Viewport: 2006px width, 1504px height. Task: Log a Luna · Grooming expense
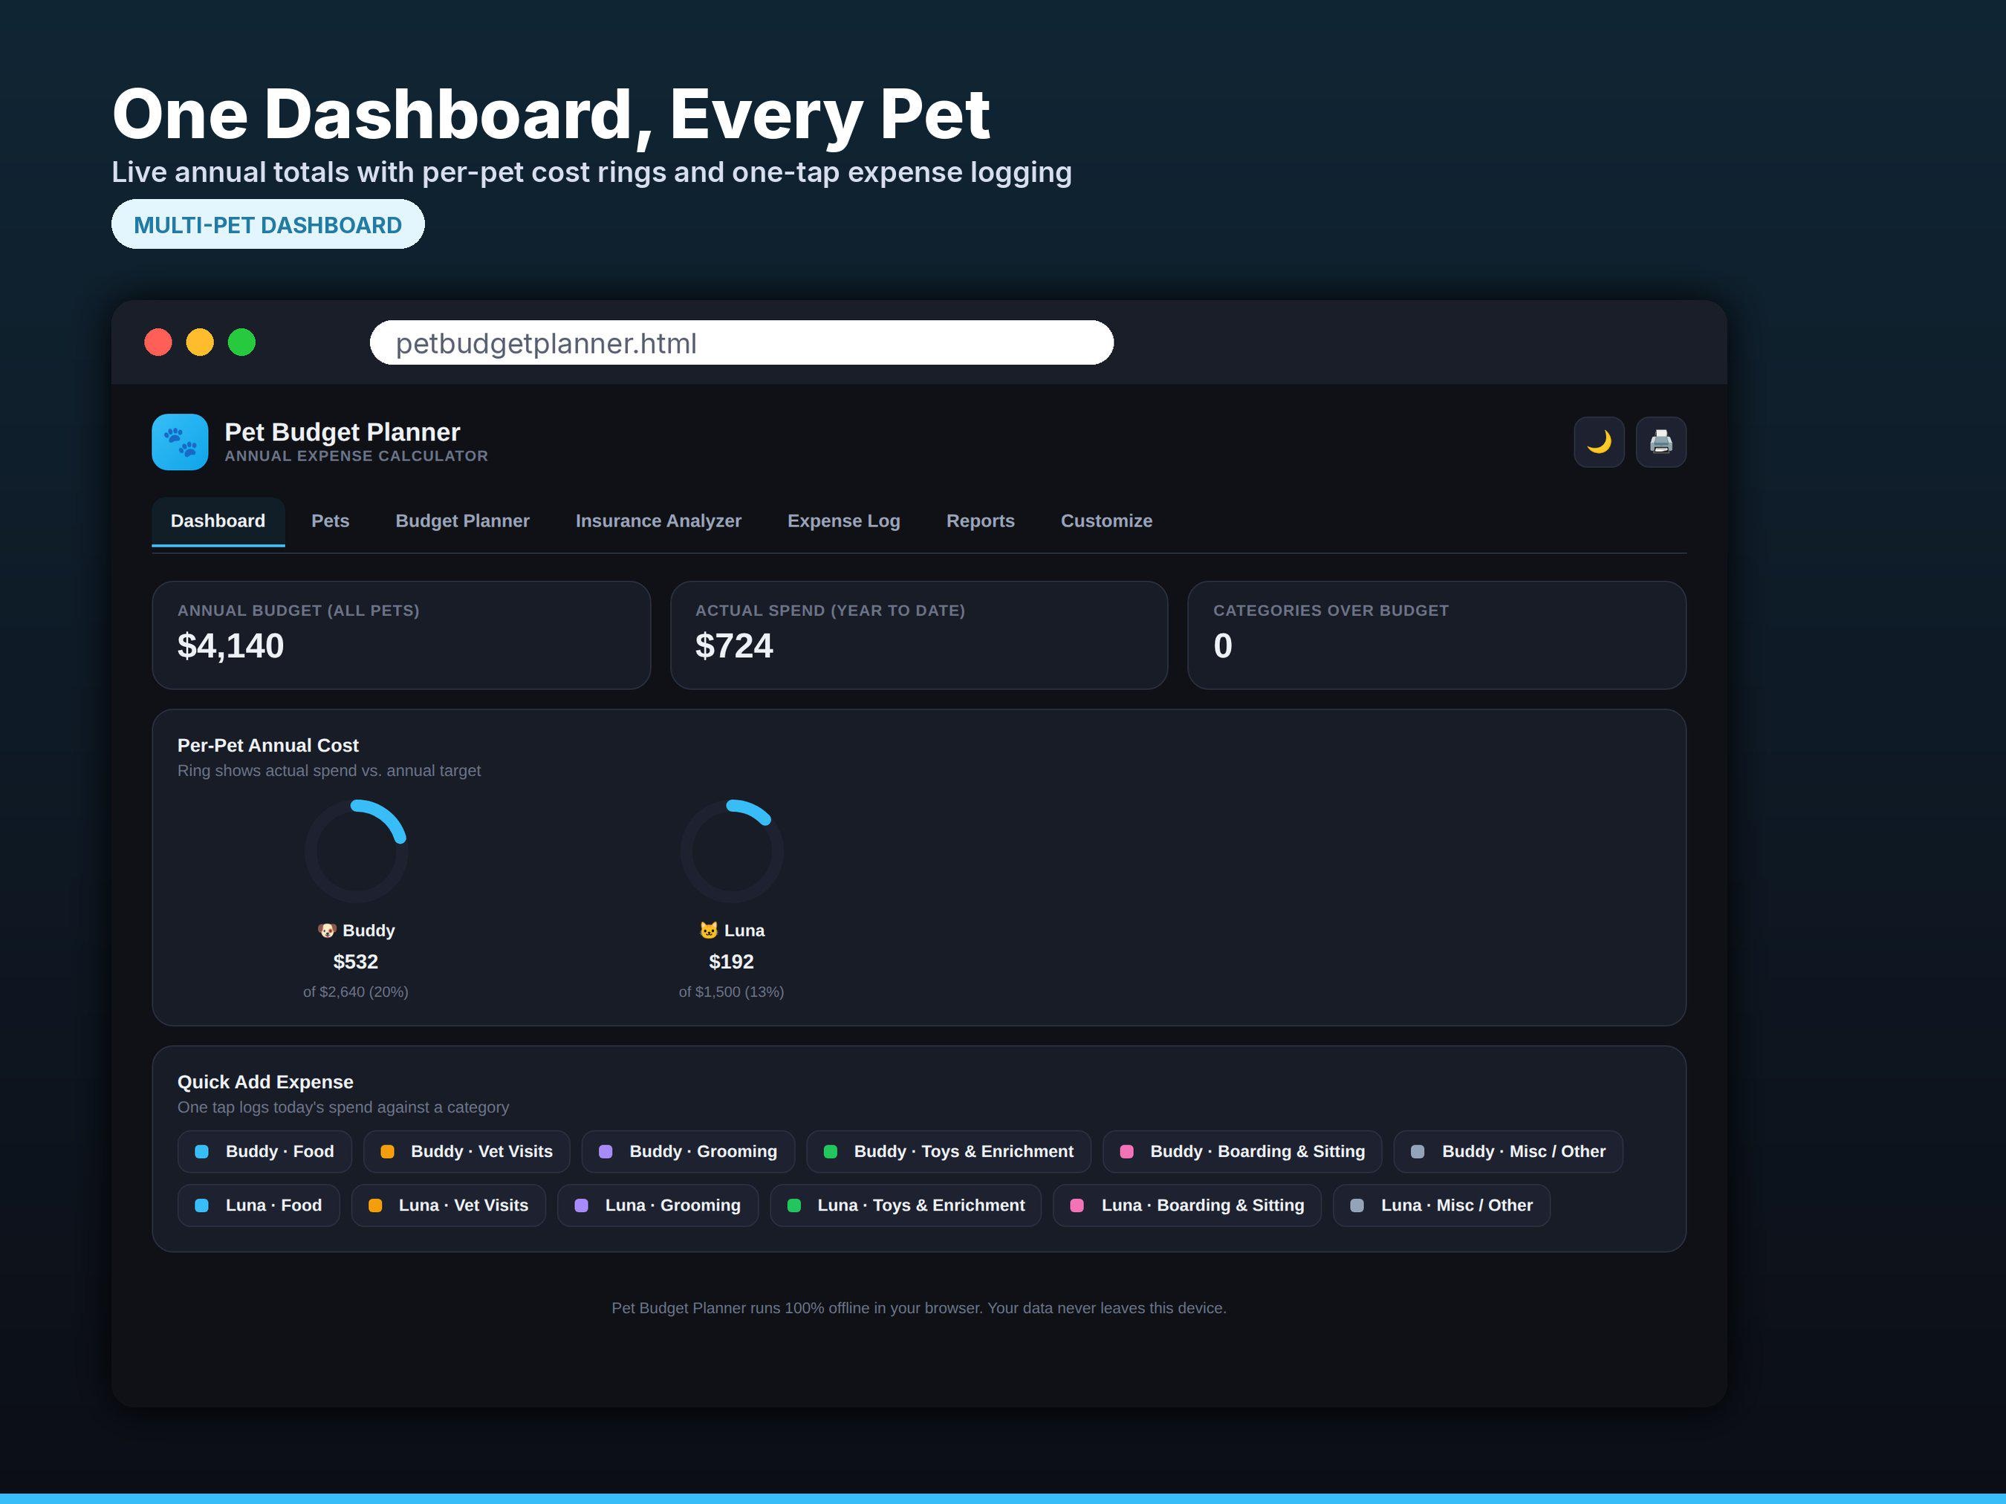click(658, 1205)
